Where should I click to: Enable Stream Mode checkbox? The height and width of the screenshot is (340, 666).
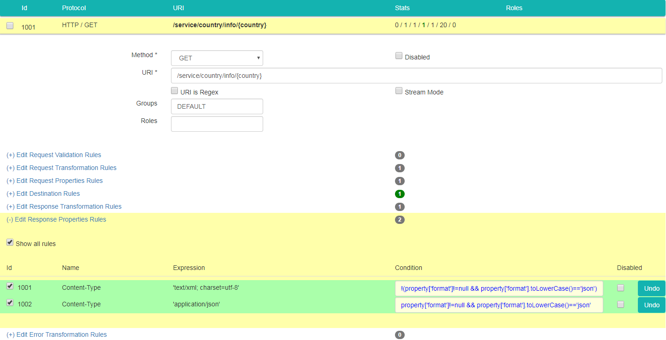[399, 91]
